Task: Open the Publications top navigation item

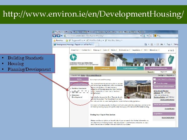Action: [124, 50]
